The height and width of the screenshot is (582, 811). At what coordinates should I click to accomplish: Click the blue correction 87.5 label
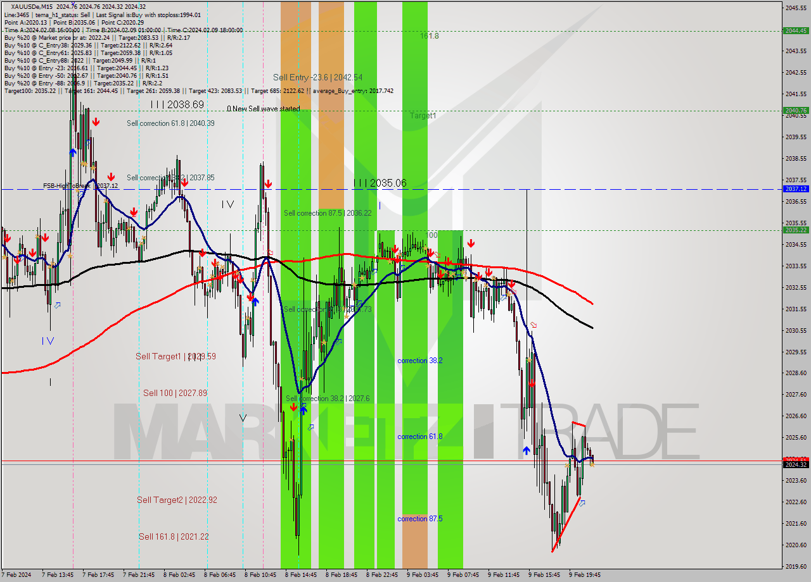[419, 519]
